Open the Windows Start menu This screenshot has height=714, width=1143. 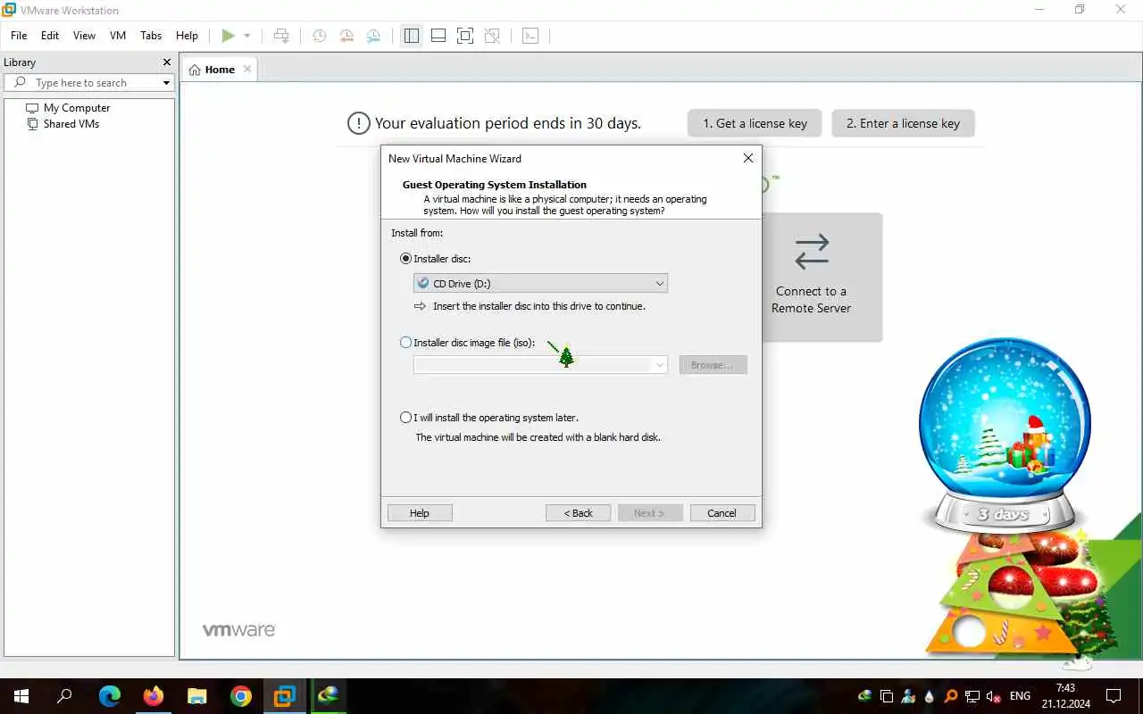point(21,696)
